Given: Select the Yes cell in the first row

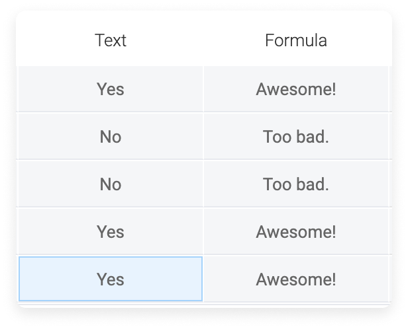Looking at the screenshot, I should (111, 89).
